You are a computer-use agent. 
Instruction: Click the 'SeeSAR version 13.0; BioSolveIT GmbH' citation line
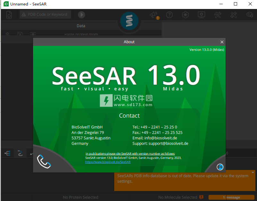[133, 158]
